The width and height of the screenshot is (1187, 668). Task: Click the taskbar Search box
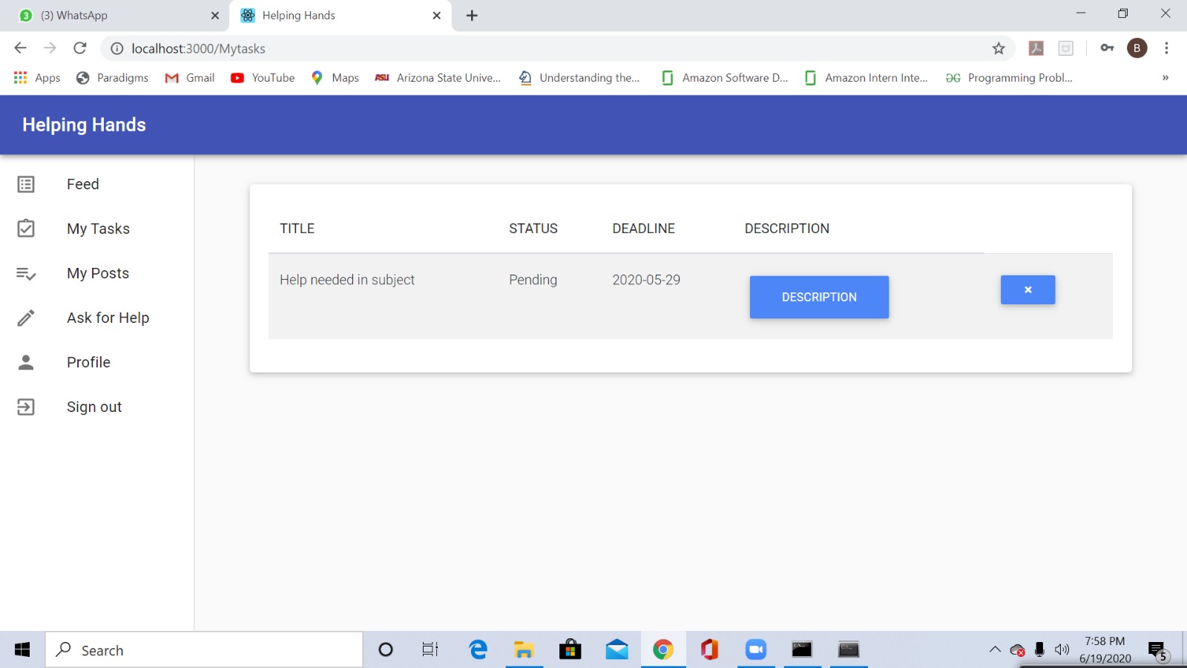[x=204, y=650]
